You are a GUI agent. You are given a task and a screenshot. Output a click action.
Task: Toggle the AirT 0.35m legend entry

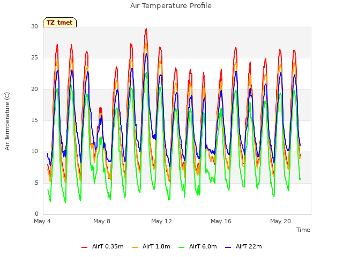click(102, 246)
